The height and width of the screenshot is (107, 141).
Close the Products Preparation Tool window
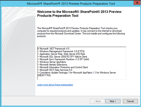point(137,3)
